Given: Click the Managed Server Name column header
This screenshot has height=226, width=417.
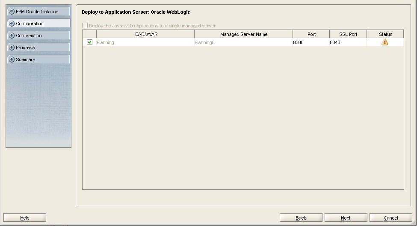Looking at the screenshot, I should tap(244, 34).
